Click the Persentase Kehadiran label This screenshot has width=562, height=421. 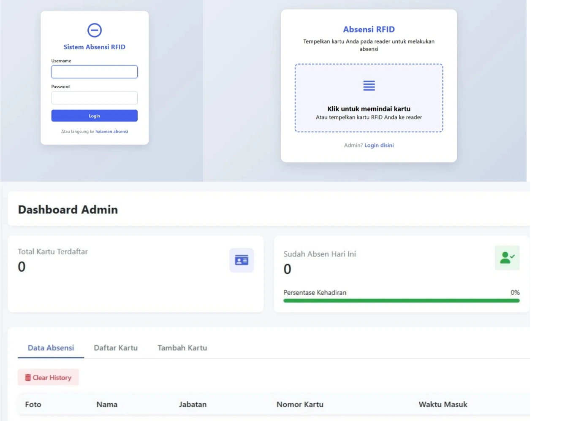(x=315, y=293)
